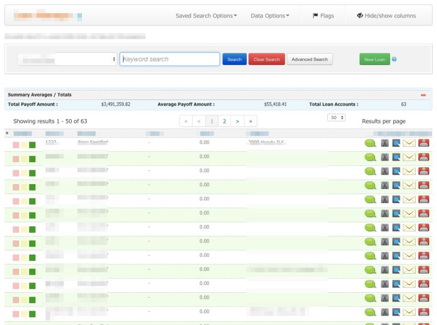Click the eye icon beside Hide/show columns
This screenshot has width=437, height=325.
click(360, 15)
